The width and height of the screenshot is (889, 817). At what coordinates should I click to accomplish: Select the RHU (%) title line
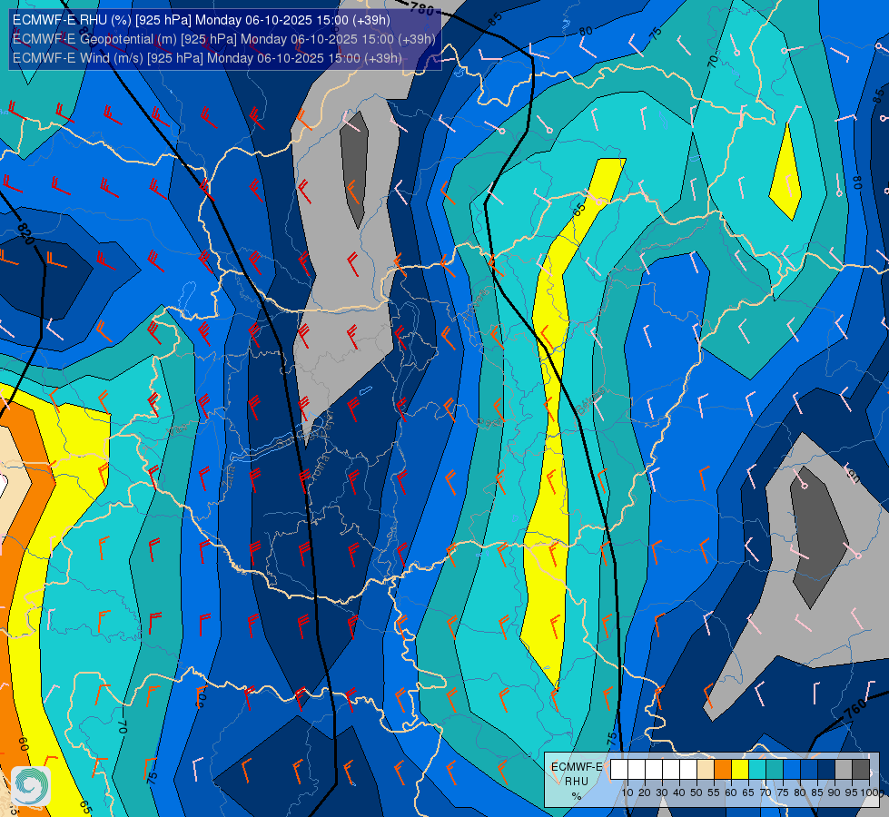coord(202,20)
